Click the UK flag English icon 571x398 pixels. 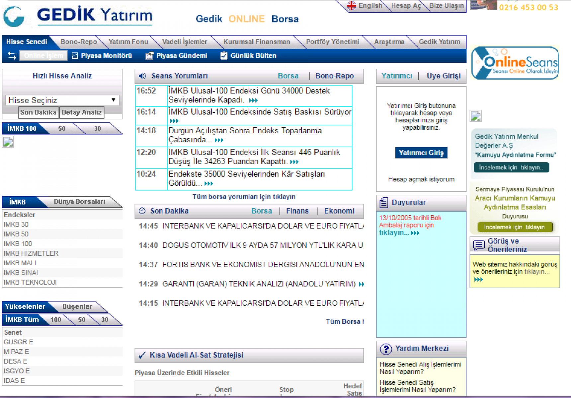click(351, 6)
